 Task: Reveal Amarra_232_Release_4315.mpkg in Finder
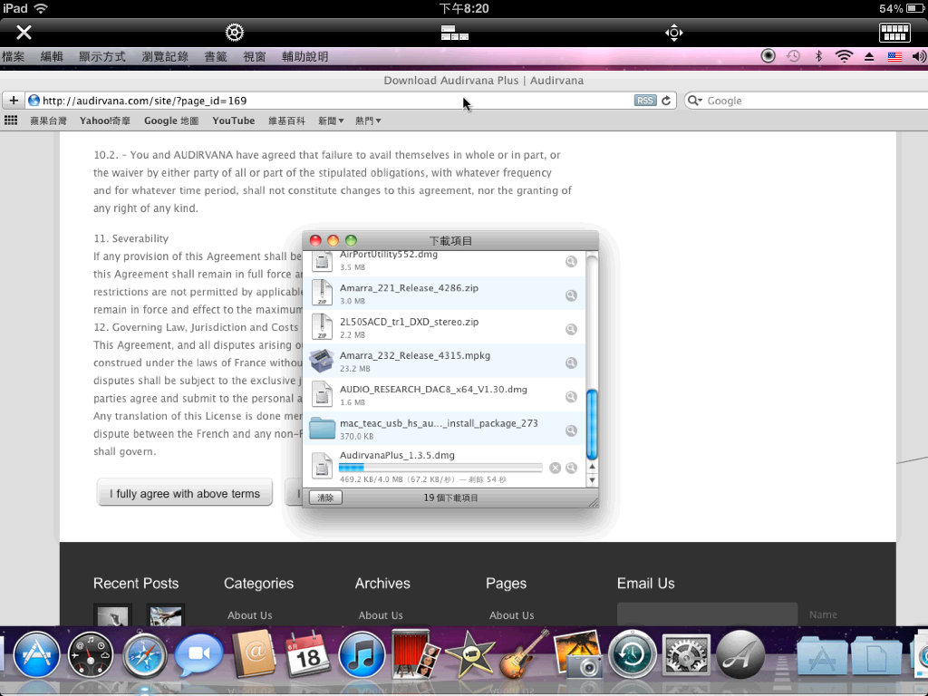pyautogui.click(x=571, y=362)
